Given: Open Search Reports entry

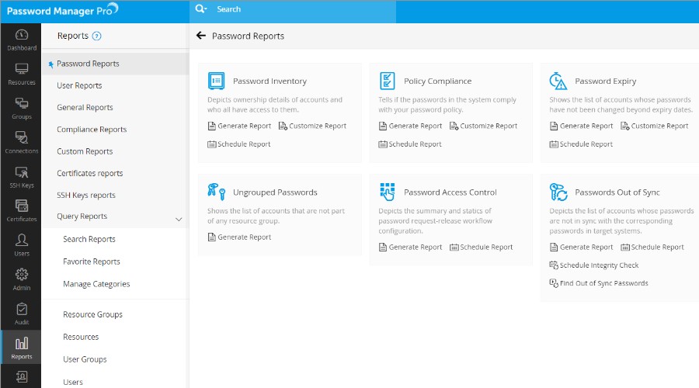Looking at the screenshot, I should point(89,239).
